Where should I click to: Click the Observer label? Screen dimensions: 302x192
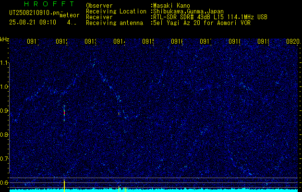(x=99, y=5)
